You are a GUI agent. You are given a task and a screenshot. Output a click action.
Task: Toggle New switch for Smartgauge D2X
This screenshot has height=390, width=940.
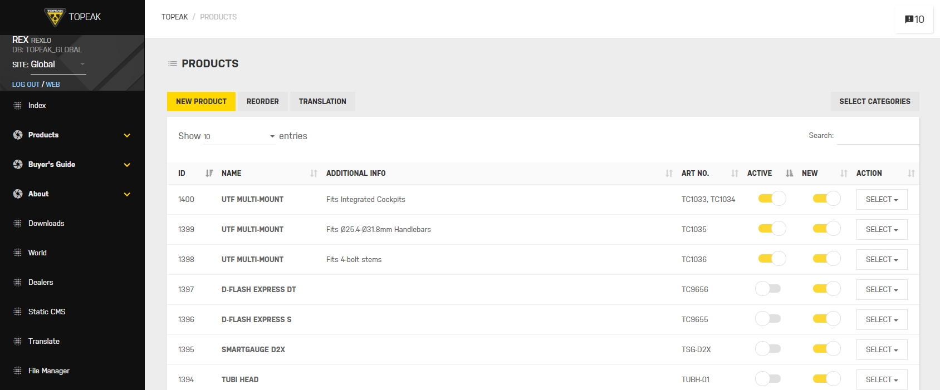(x=826, y=349)
